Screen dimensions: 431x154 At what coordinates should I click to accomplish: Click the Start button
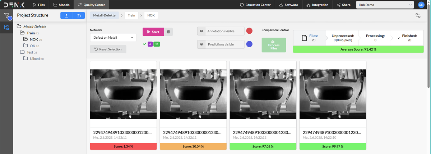coord(153,32)
